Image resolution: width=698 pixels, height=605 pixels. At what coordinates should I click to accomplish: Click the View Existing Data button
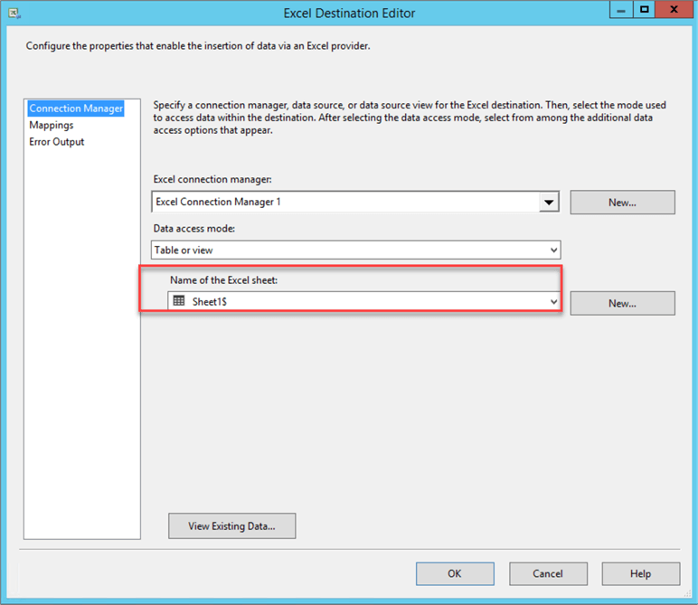[231, 526]
